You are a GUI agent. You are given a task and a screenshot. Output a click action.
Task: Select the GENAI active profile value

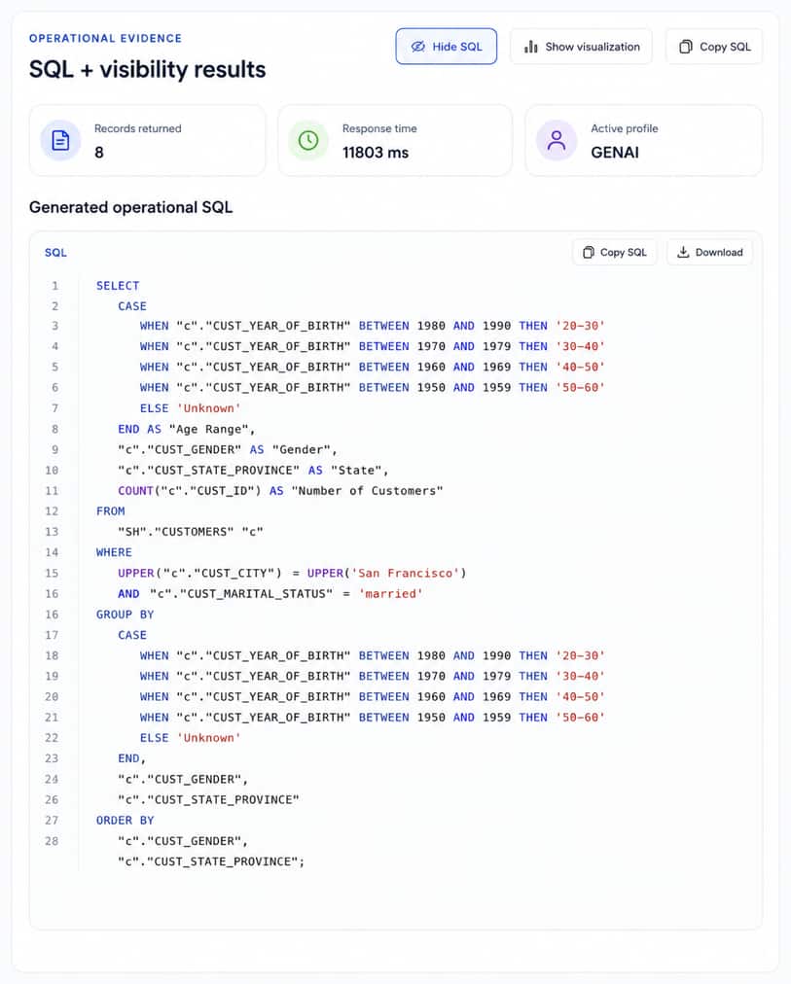click(615, 153)
